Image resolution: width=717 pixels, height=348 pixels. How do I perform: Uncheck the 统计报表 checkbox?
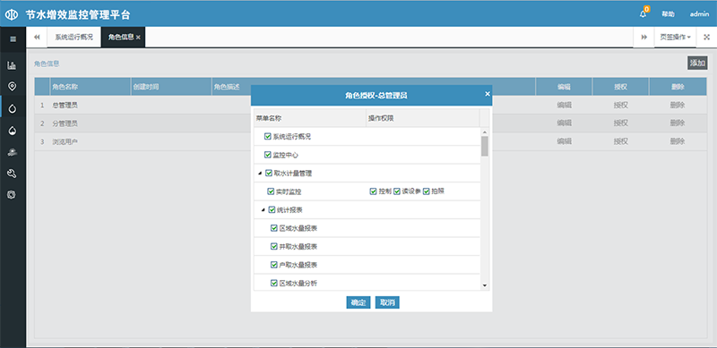coord(272,209)
